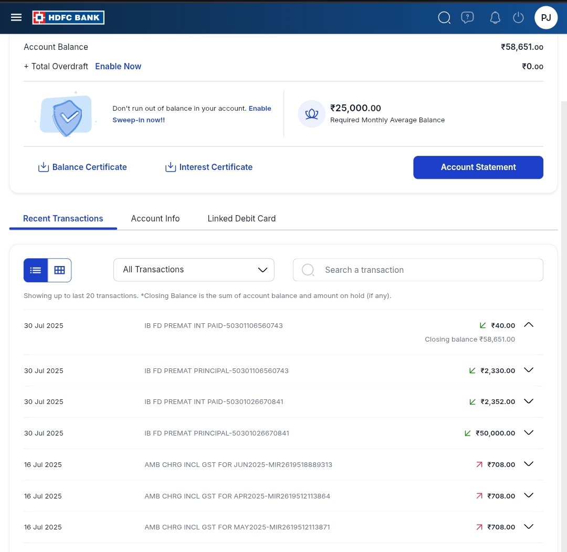Click debit arrow icon for JUN2025 charge

479,464
